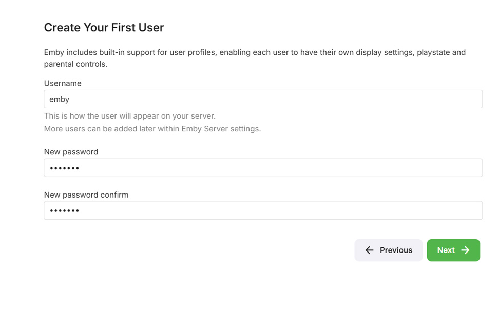Viewport: 498px width, 310px height.
Task: Click the masked dots in password confirm
Action: pyautogui.click(x=64, y=210)
